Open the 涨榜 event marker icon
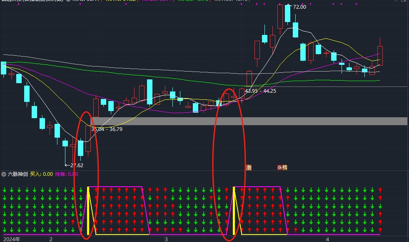The width and height of the screenshot is (409, 242). [282, 168]
